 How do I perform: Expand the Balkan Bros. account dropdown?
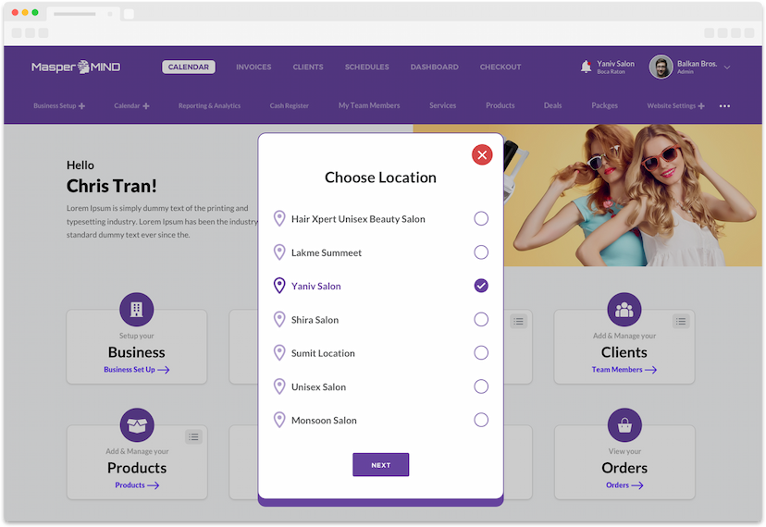pos(727,67)
